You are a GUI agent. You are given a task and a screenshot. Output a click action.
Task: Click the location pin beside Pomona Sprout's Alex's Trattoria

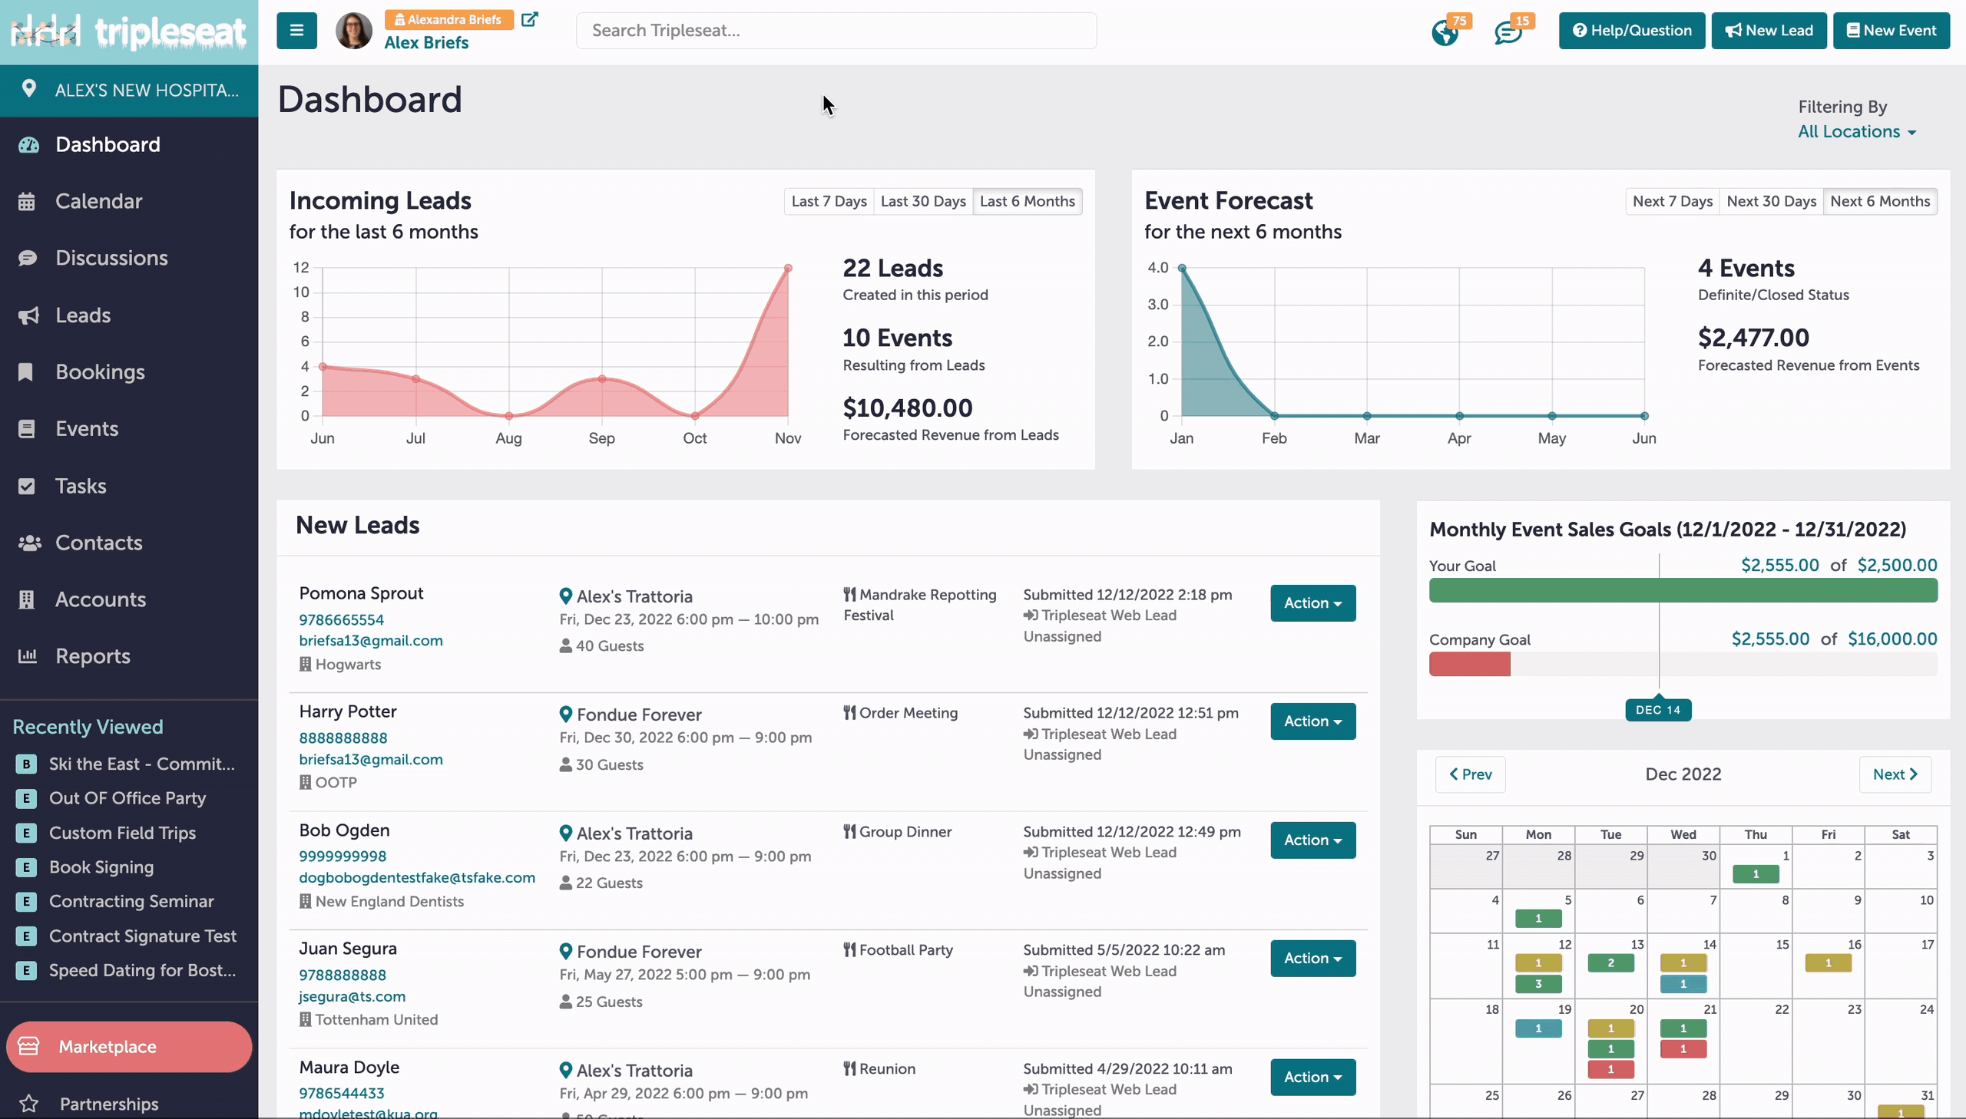tap(565, 596)
